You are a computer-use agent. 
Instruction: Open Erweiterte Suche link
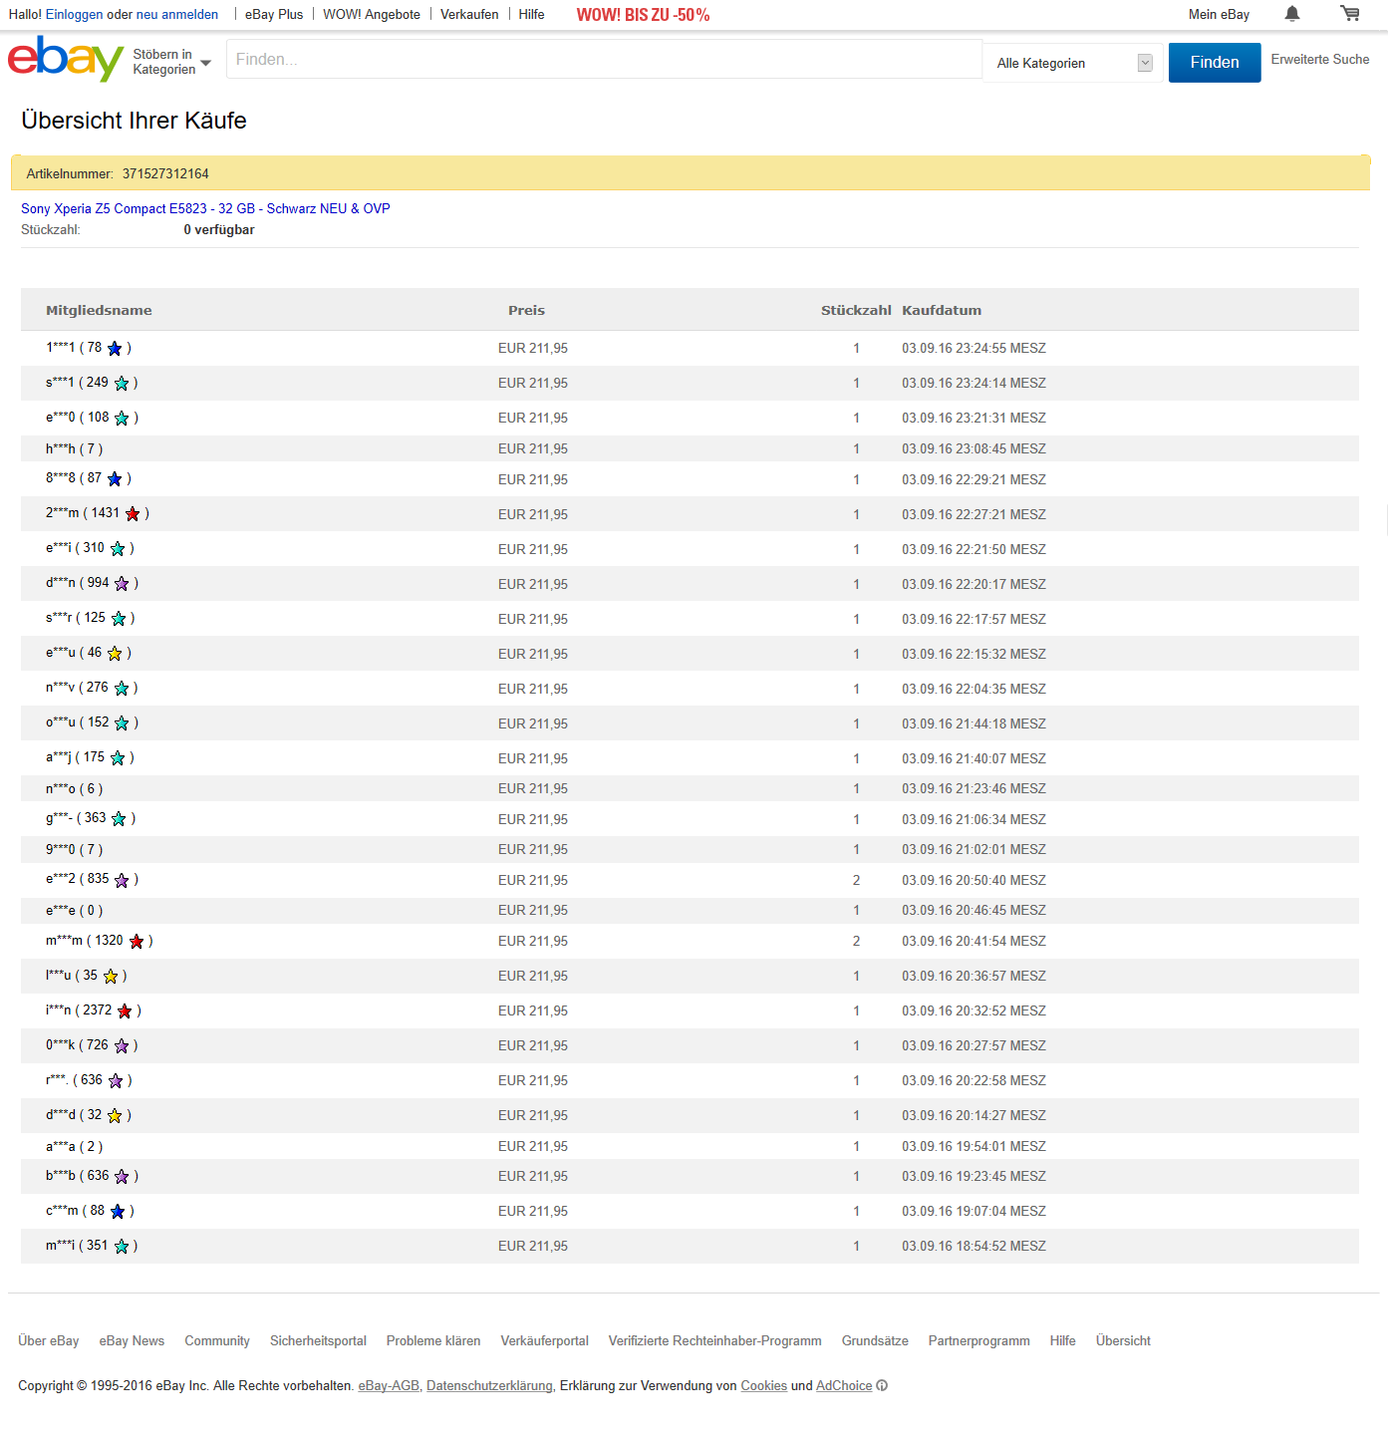(x=1320, y=59)
